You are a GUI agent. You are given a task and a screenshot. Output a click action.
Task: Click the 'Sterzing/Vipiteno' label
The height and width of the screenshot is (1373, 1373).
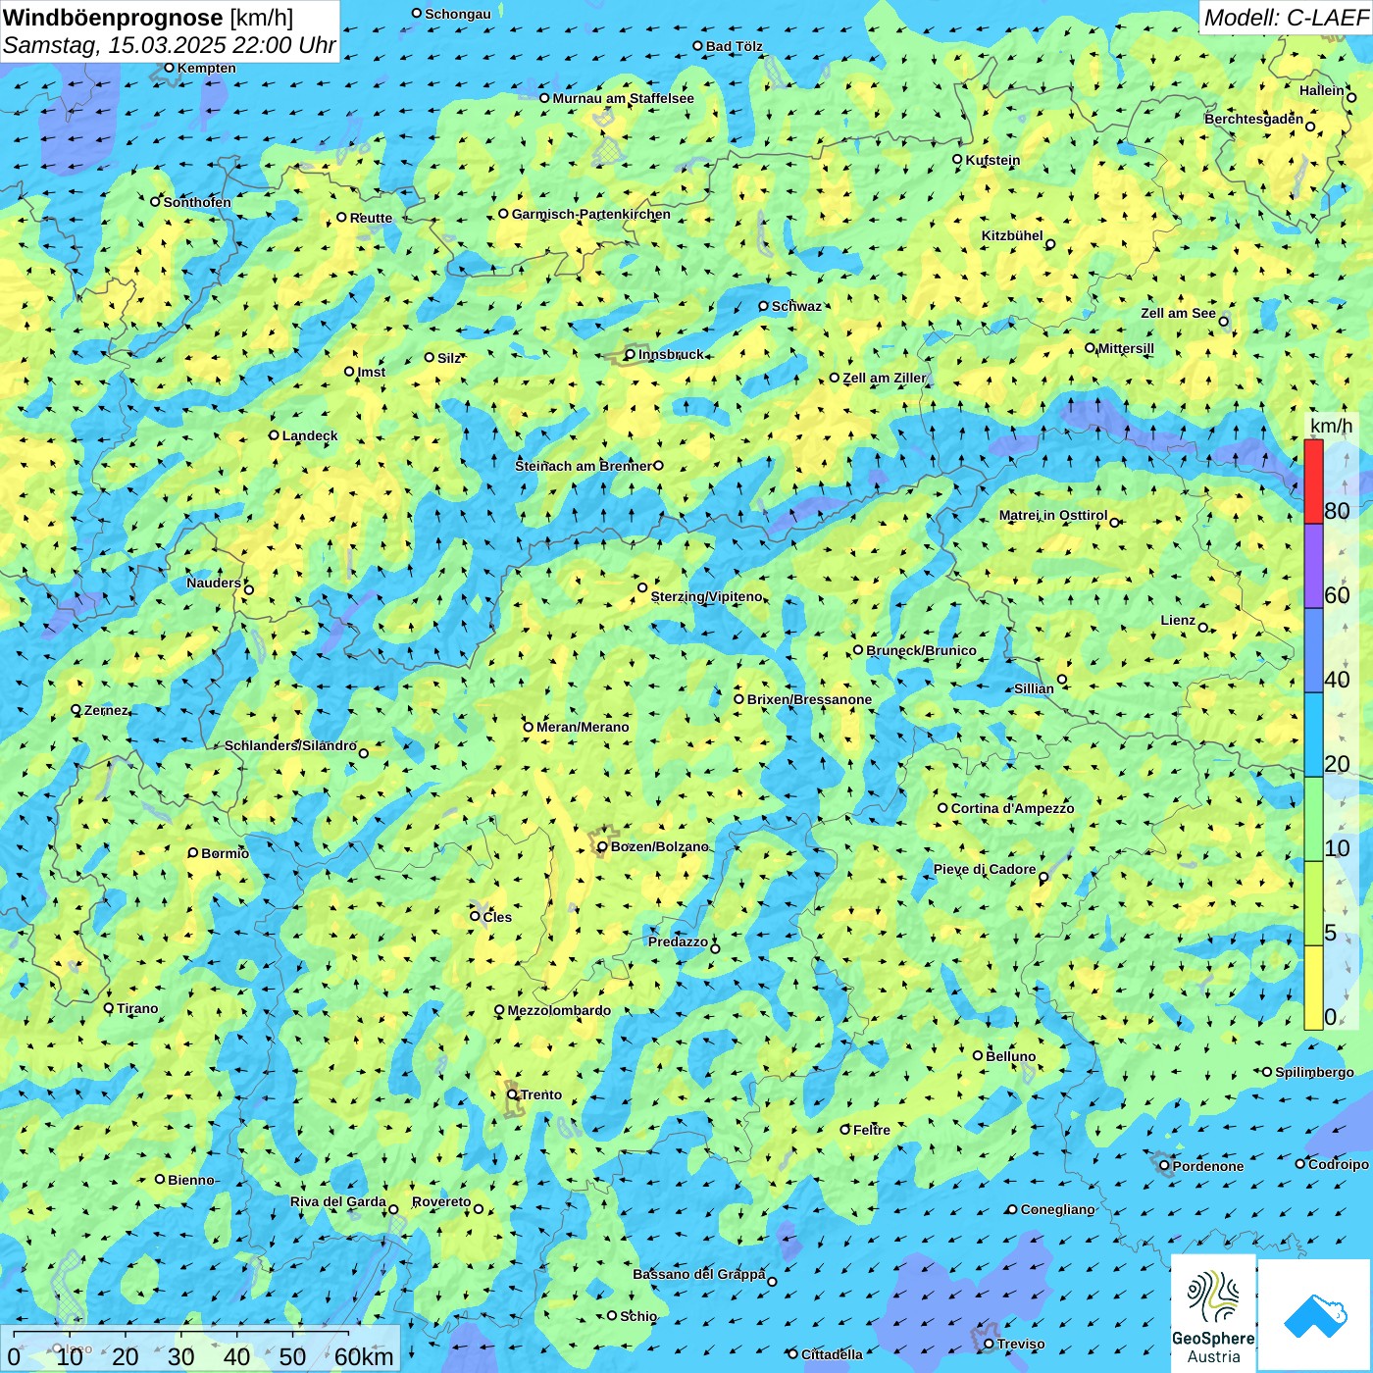706,596
